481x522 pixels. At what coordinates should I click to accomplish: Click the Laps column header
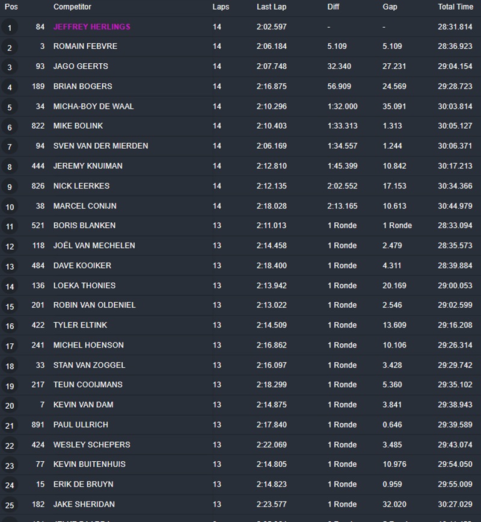click(221, 7)
